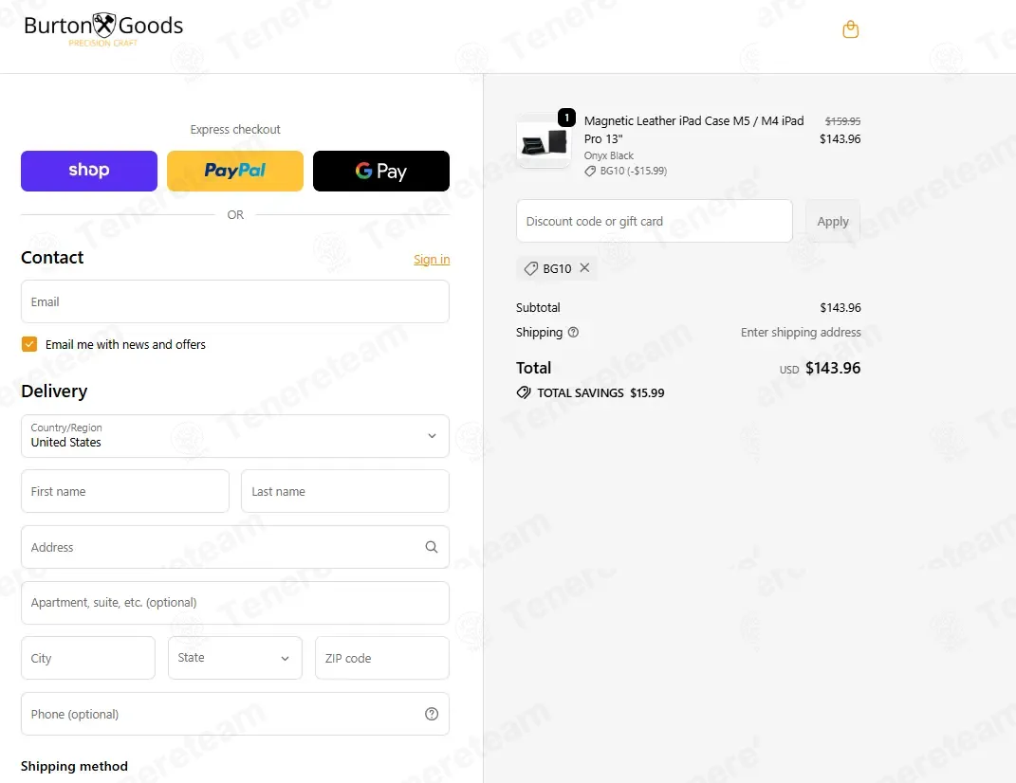The height and width of the screenshot is (783, 1016).
Task: Expand the State dropdown
Action: pos(234,658)
